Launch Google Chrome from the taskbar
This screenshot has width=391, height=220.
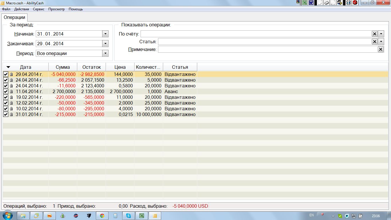pos(102,216)
